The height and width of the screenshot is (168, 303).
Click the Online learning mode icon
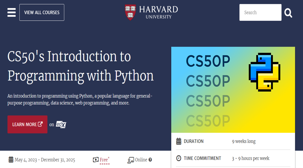(x=131, y=160)
